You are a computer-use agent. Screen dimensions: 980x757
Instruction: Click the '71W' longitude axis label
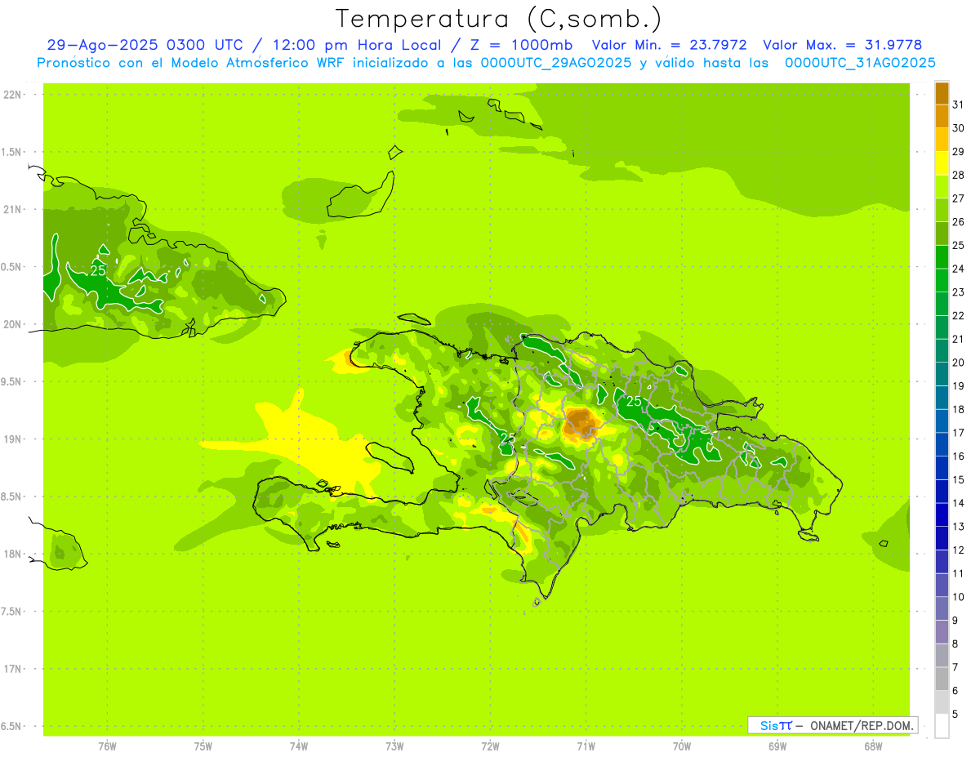pos(586,746)
